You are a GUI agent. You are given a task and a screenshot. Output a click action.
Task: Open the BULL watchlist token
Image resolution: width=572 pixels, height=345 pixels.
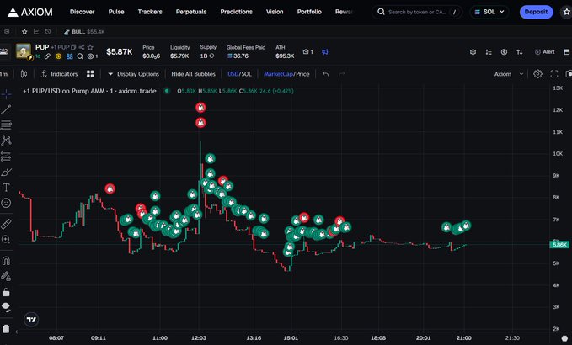84,32
